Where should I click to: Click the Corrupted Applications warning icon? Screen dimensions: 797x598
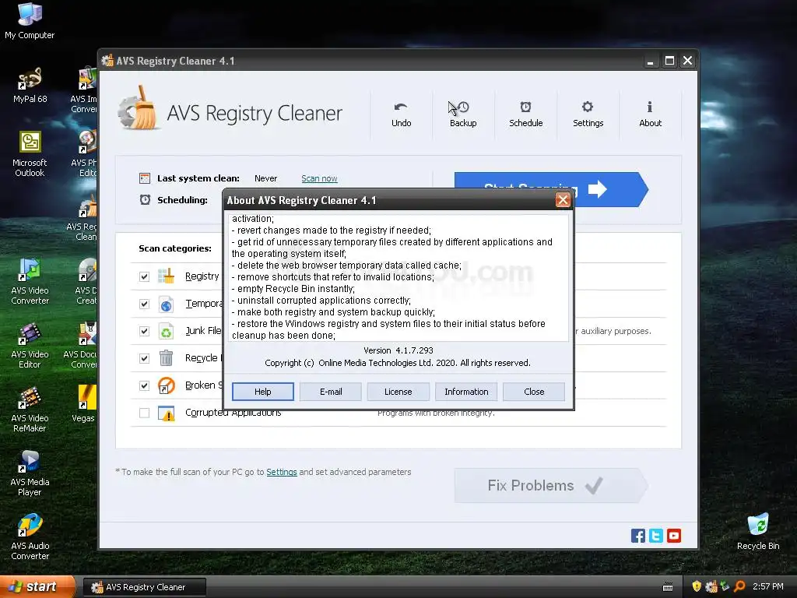coord(166,413)
